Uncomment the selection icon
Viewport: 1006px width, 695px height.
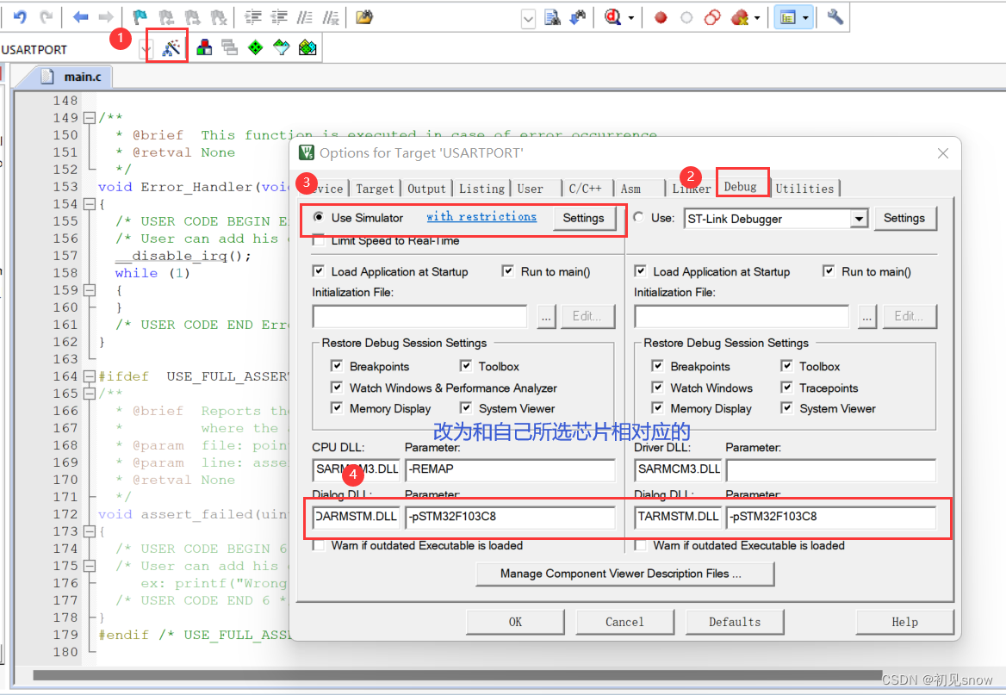pos(331,17)
